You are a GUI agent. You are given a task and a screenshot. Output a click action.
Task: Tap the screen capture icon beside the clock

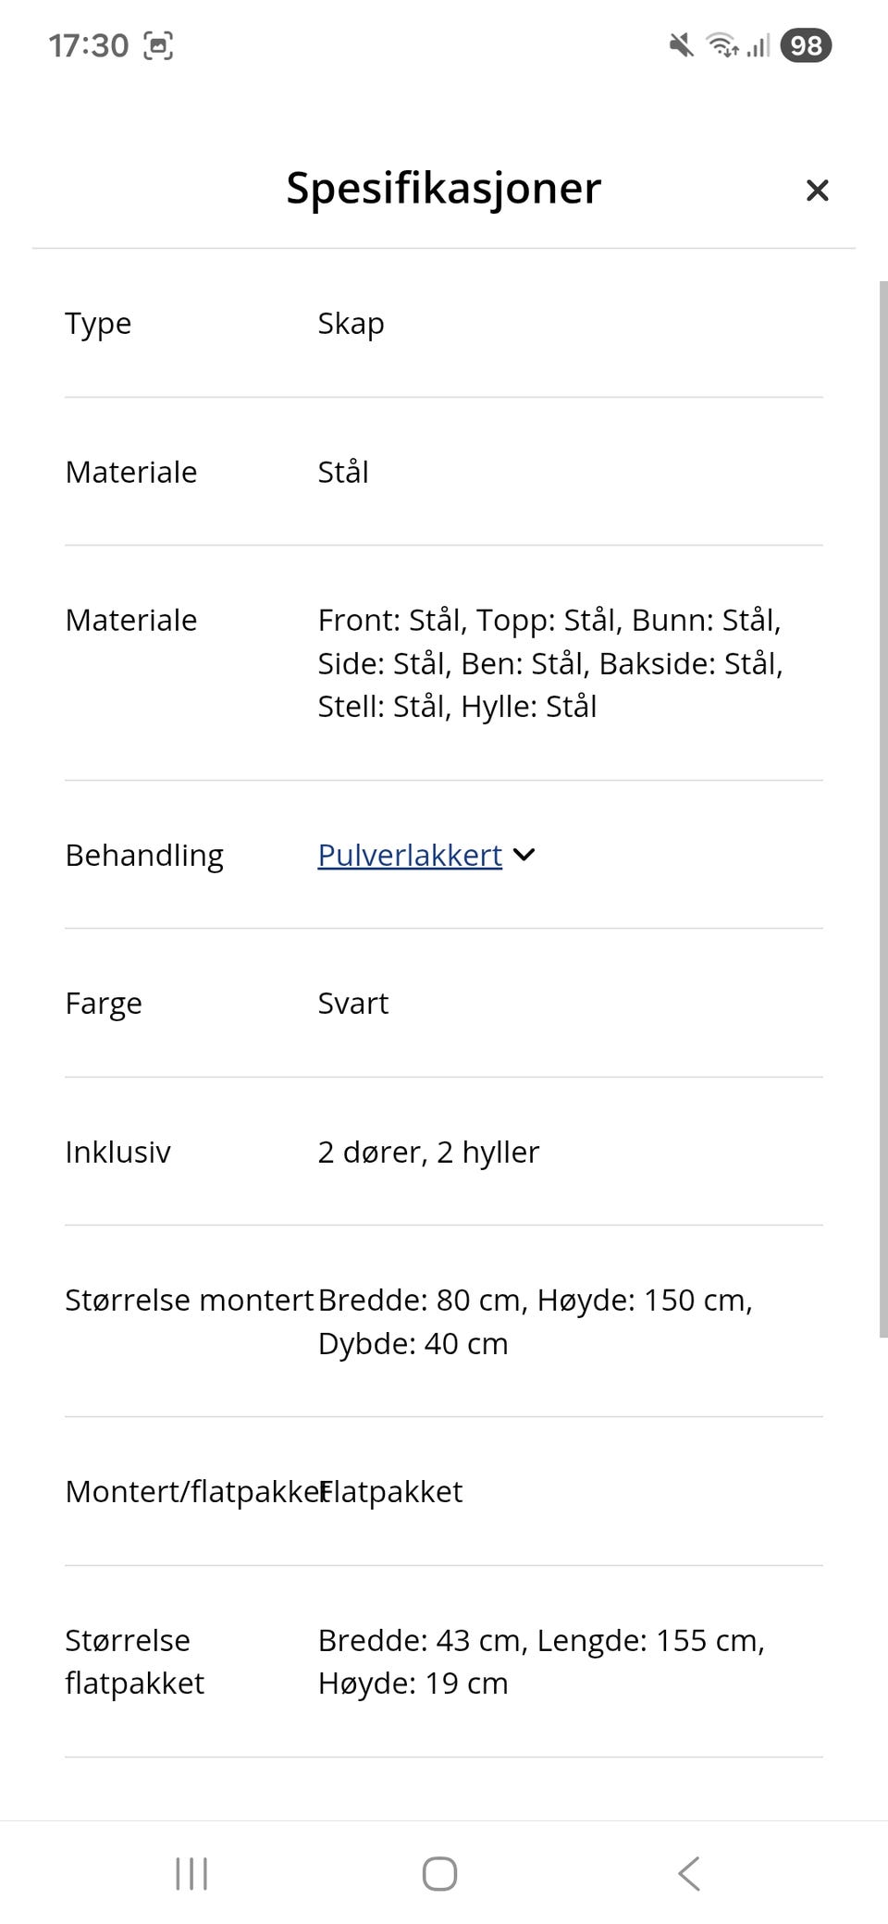pyautogui.click(x=159, y=43)
